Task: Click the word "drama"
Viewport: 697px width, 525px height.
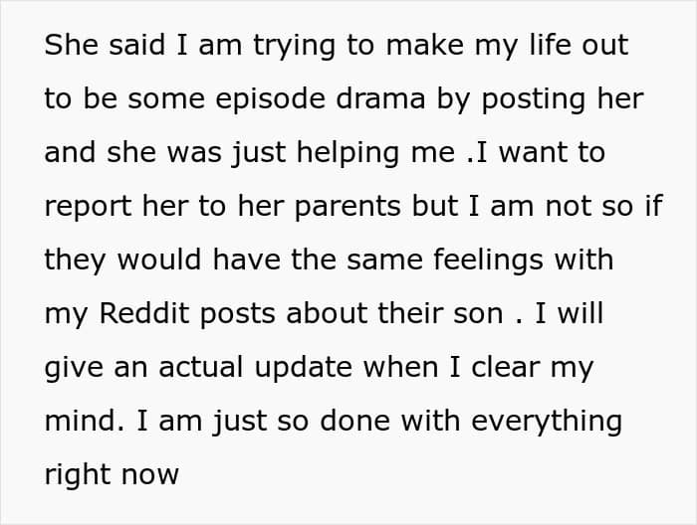Action: click(x=372, y=100)
